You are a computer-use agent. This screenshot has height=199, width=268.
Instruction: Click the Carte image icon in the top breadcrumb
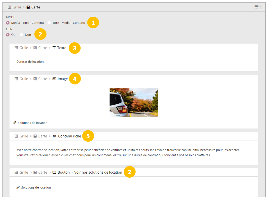[28, 7]
